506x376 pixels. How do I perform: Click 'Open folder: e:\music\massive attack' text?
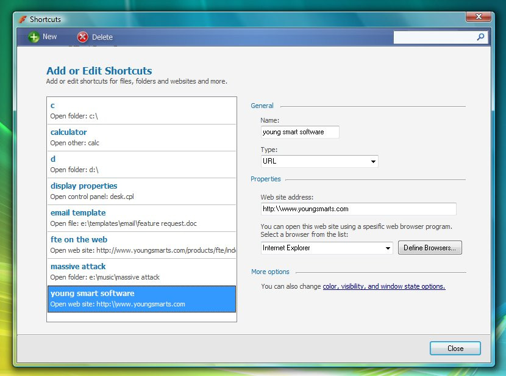point(105,277)
